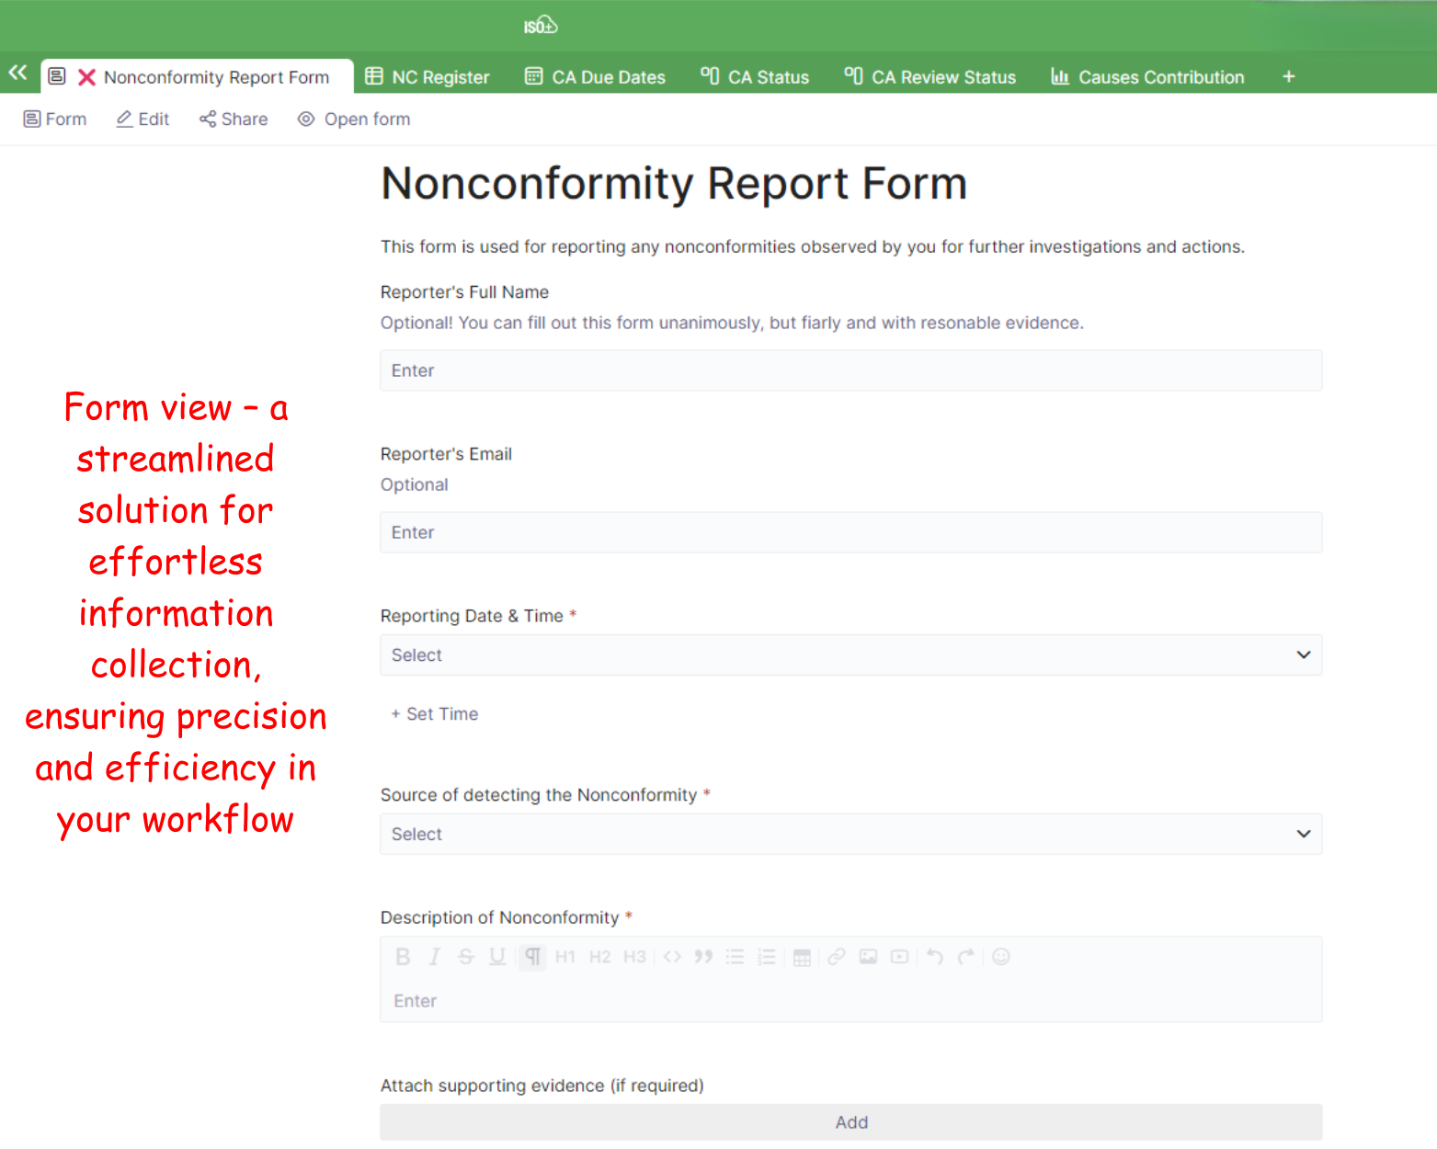Toggle italic formatting in description toolbar

[434, 957]
